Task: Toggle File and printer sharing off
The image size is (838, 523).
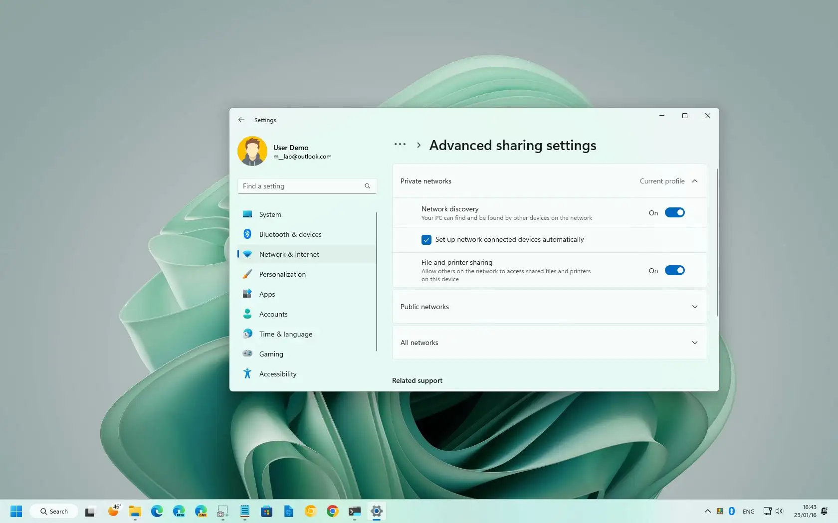Action: 674,270
